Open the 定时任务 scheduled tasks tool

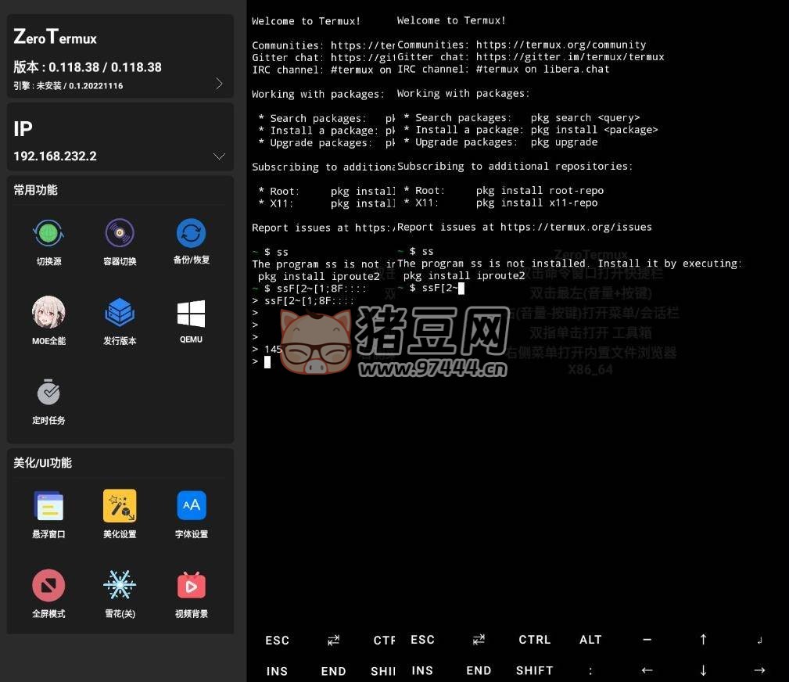pyautogui.click(x=48, y=402)
